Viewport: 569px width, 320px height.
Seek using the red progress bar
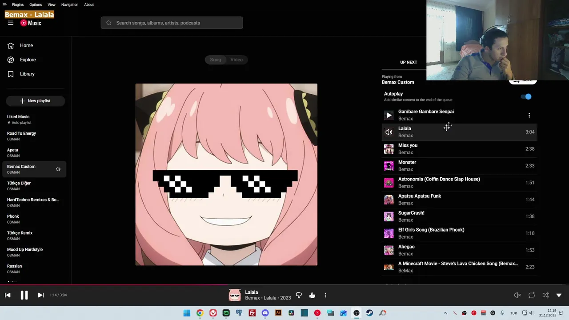284,285
